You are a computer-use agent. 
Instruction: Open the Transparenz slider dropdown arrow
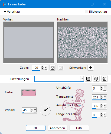105,97
